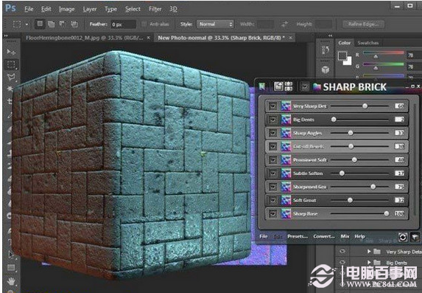The height and width of the screenshot is (293, 422).
Task: Enable the Anti-alias checkbox
Action: pos(144,24)
